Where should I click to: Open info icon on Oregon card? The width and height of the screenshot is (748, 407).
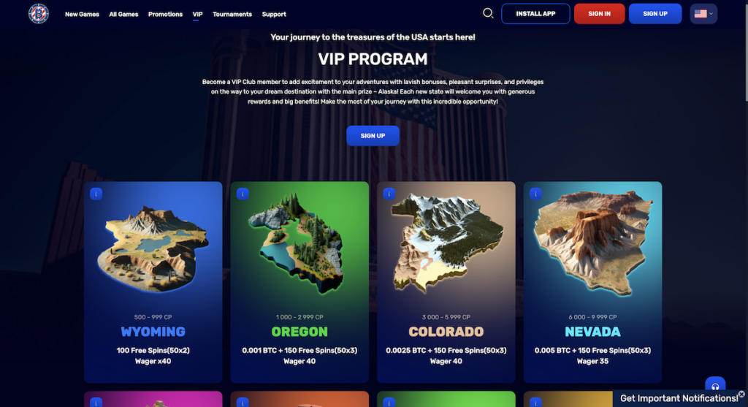pos(243,194)
